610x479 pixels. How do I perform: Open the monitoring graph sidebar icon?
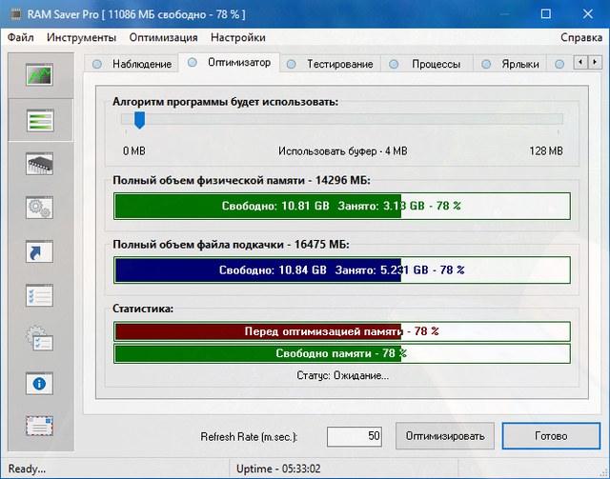[x=40, y=76]
